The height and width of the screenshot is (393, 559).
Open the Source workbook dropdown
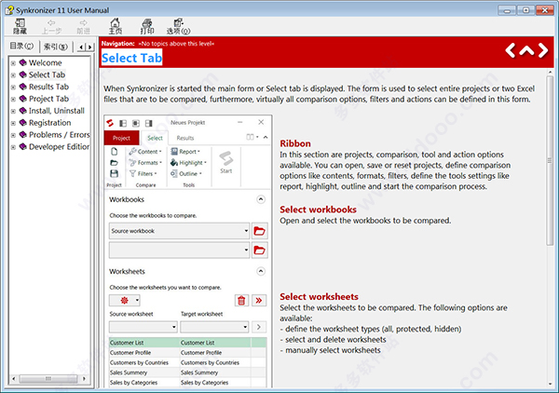[246, 231]
